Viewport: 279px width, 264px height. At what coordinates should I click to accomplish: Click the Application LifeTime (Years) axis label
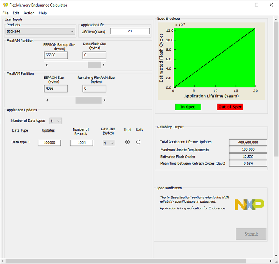tap(211, 96)
